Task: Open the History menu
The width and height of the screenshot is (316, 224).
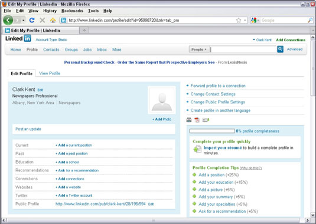Action: (50, 11)
